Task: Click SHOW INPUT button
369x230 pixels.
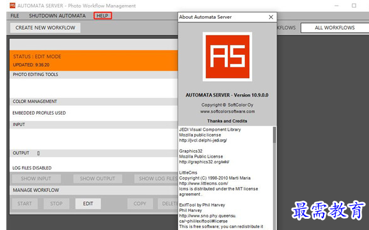Action: (36, 178)
